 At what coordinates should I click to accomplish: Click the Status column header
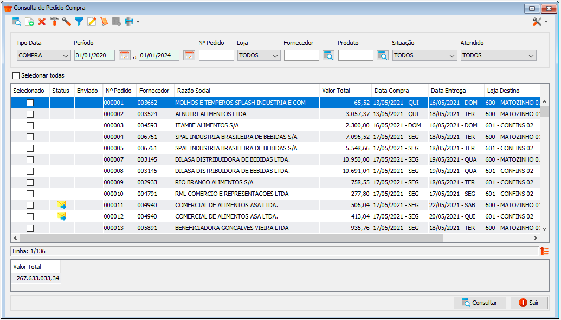point(62,91)
